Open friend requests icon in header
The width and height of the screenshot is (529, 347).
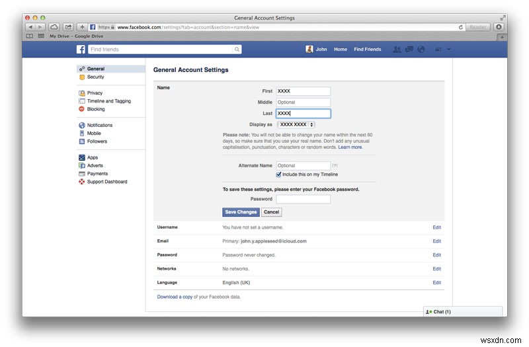click(x=397, y=49)
